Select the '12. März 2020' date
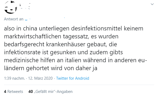 coord(40,78)
